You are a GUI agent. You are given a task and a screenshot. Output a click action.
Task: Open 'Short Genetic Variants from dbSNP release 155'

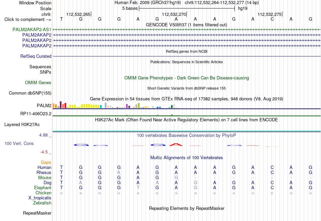[187, 88]
